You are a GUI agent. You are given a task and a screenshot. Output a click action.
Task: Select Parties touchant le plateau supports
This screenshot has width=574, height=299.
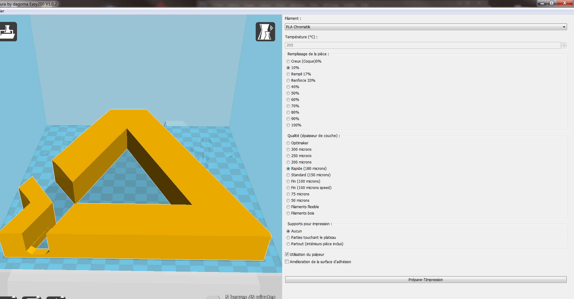311,238
